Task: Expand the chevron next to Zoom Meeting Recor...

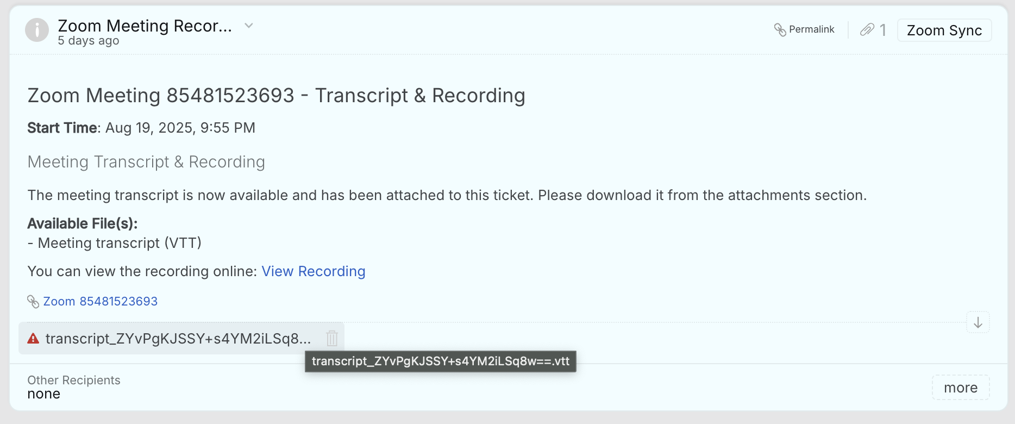Action: pyautogui.click(x=249, y=26)
